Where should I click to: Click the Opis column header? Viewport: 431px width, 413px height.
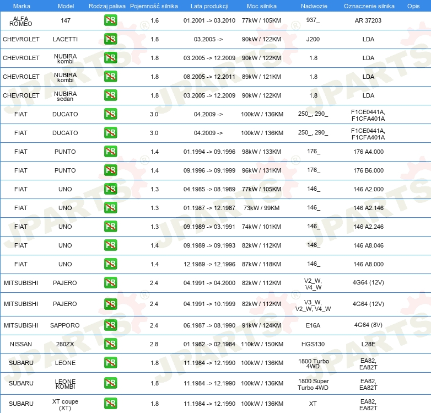pyautogui.click(x=413, y=6)
